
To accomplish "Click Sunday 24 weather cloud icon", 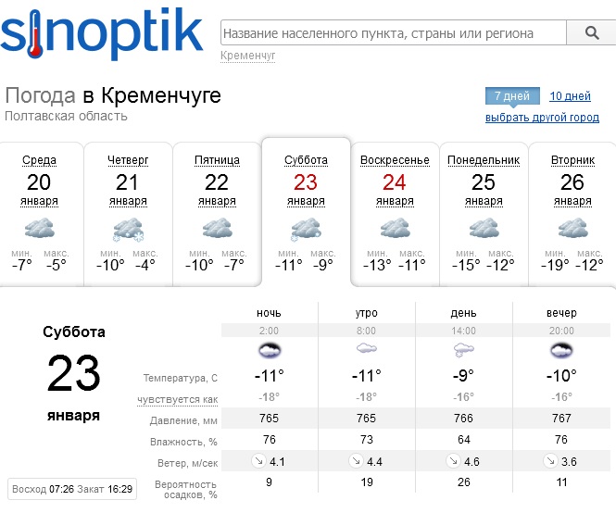I will tap(395, 229).
